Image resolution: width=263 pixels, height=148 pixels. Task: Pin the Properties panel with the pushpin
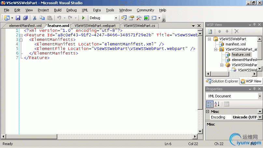[x=255, y=89]
